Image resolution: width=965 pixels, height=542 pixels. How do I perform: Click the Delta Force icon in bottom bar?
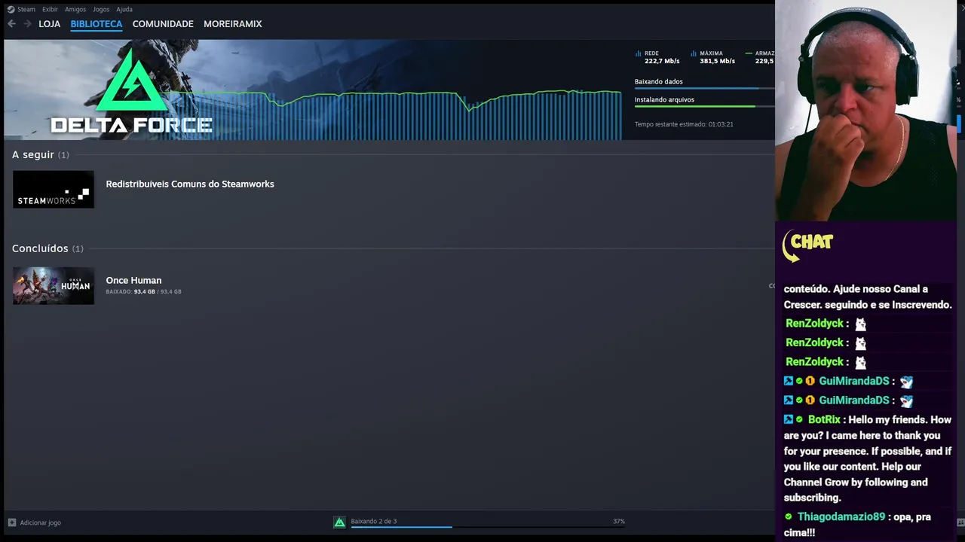339,522
